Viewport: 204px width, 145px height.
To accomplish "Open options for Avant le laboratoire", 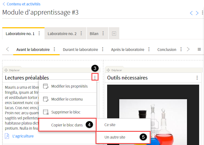I will pyautogui.click(x=54, y=49).
